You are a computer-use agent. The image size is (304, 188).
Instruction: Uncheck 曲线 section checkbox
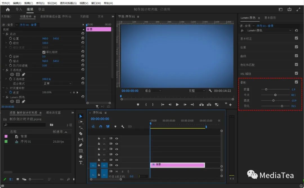click(296, 56)
